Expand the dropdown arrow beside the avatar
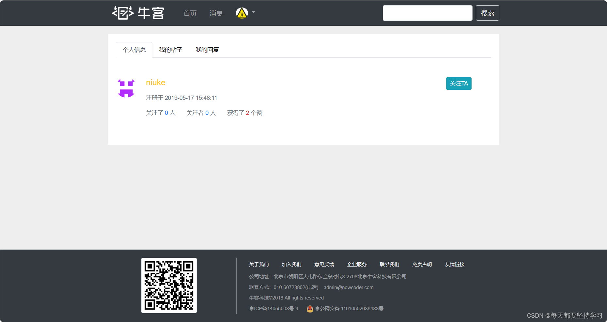The image size is (607, 322). coord(254,12)
